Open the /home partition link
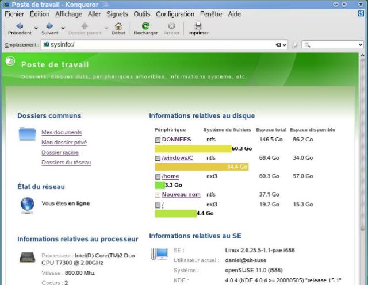This screenshot has height=285, width=368. click(x=170, y=176)
